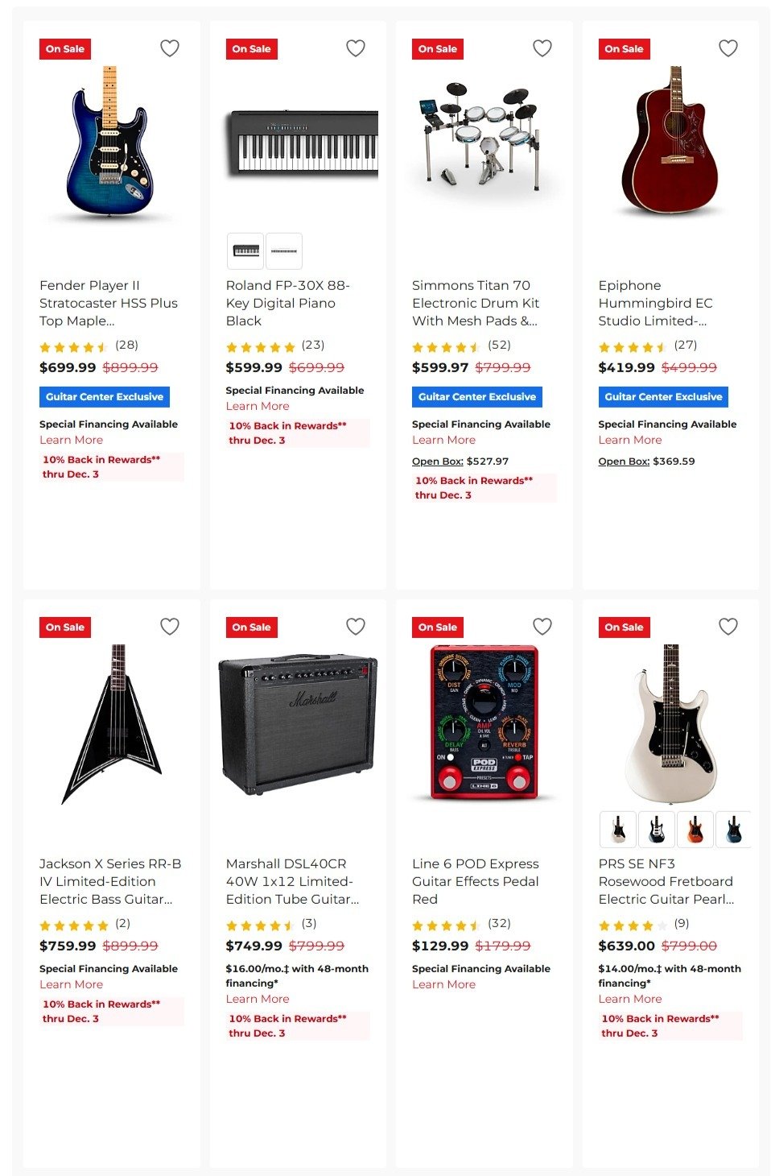The width and height of the screenshot is (771, 1176).
Task: Favorite the Marshall DSL40CR amp
Action: [x=356, y=626]
